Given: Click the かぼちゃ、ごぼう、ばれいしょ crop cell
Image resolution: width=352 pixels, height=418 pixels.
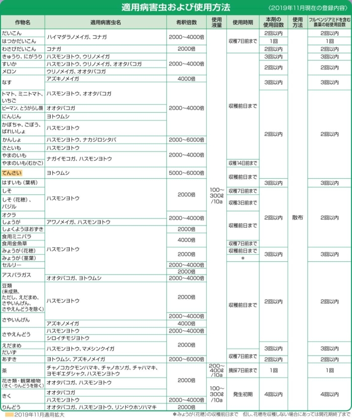Looking at the screenshot, I should click(x=23, y=128).
